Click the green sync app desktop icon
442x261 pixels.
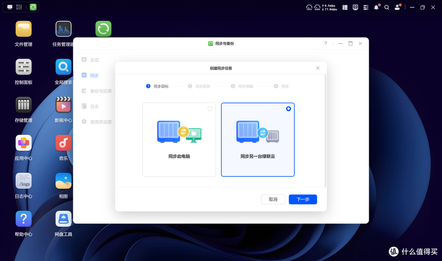tap(104, 29)
